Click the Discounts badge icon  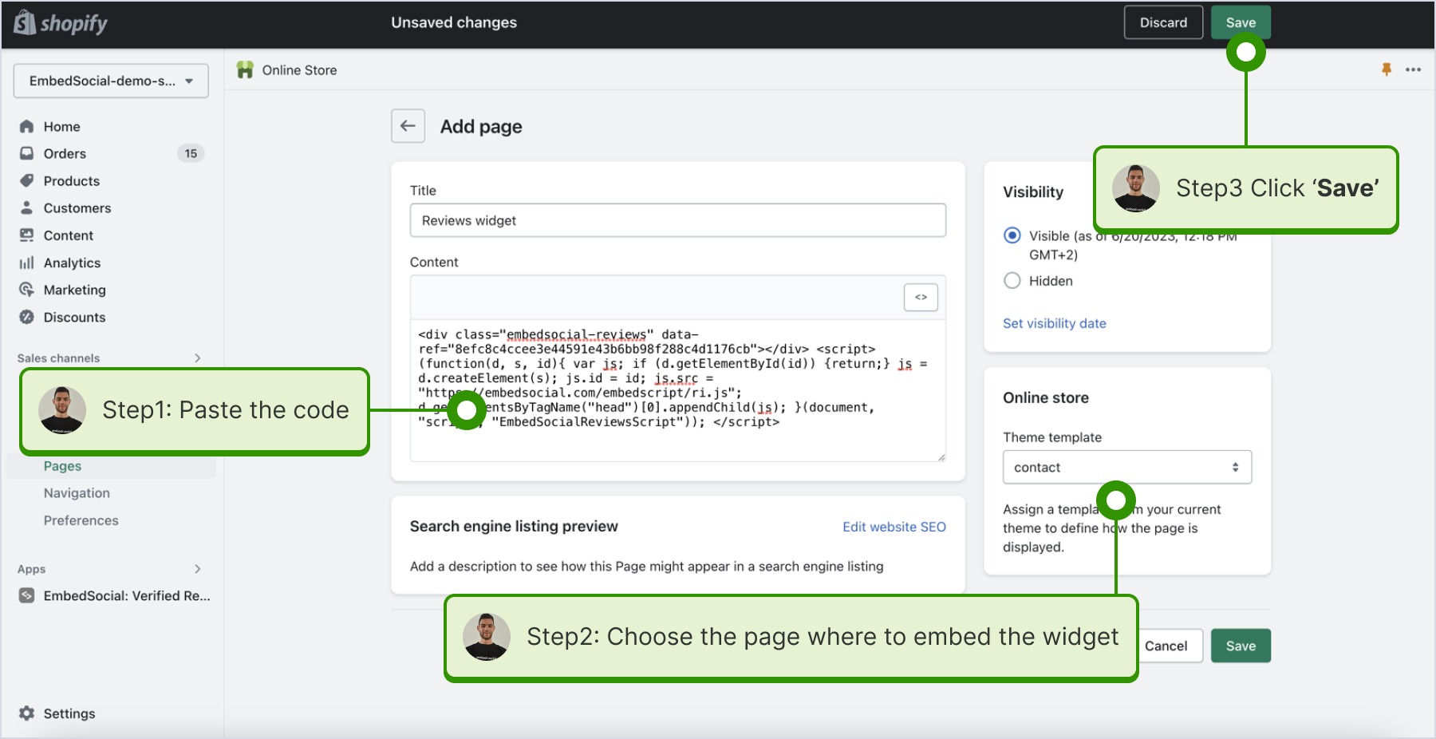pyautogui.click(x=26, y=317)
